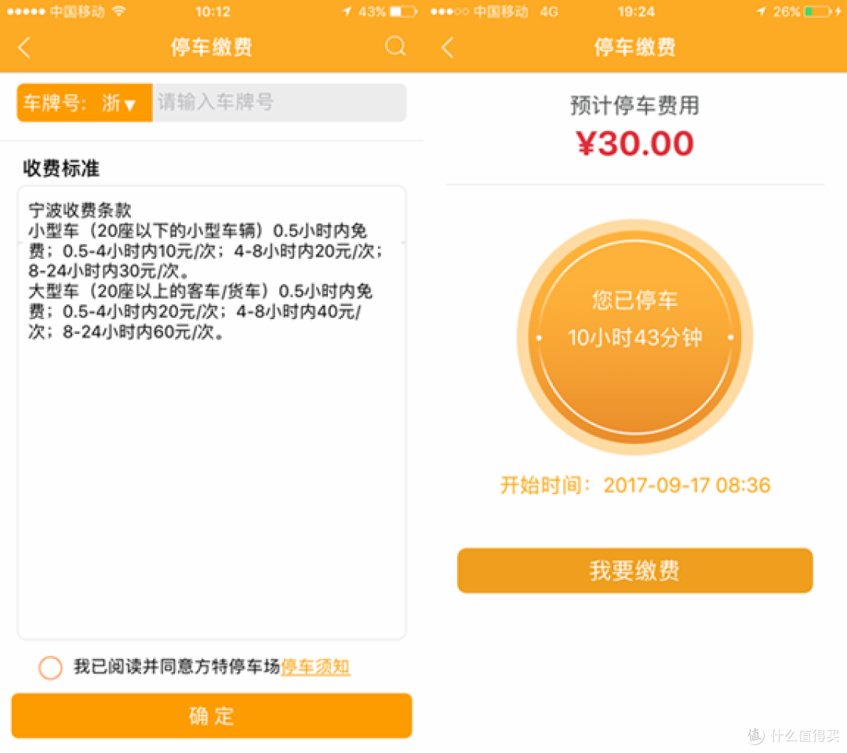Click the license plate number input field
The width and height of the screenshot is (847, 753).
279,102
